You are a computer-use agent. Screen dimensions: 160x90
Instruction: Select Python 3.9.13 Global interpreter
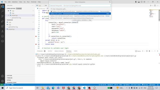[x=80, y=16]
